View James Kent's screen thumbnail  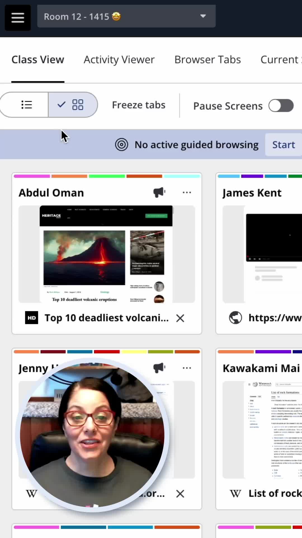coord(262,254)
